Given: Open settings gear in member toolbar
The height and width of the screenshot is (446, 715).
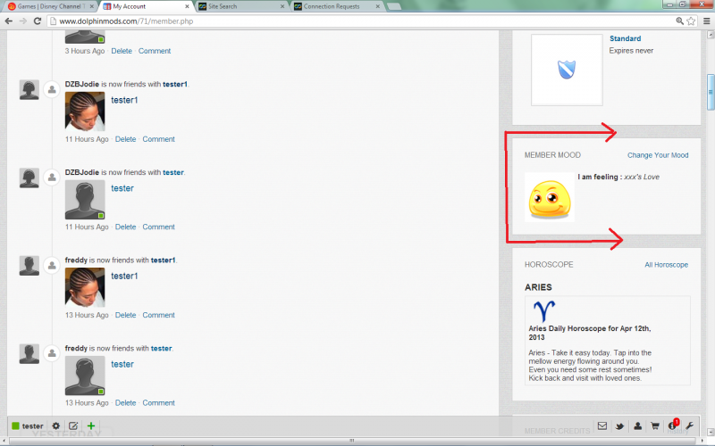Looking at the screenshot, I should click(x=55, y=426).
